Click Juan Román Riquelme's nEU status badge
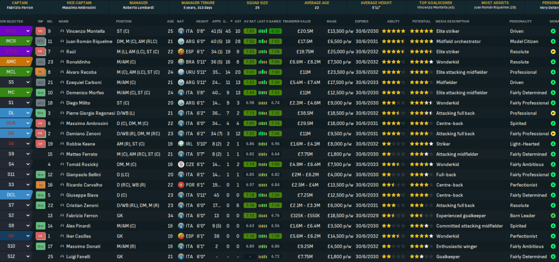The height and width of the screenshot is (262, 559). coord(40,41)
